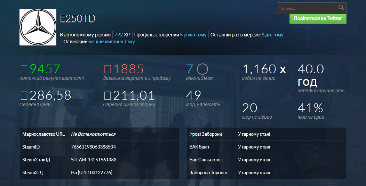Click the SteamID value 76561198063388504
The height and width of the screenshot is (186, 366).
point(93,147)
